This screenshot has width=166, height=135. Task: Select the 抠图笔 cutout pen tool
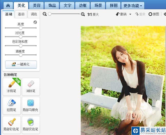[12, 106]
